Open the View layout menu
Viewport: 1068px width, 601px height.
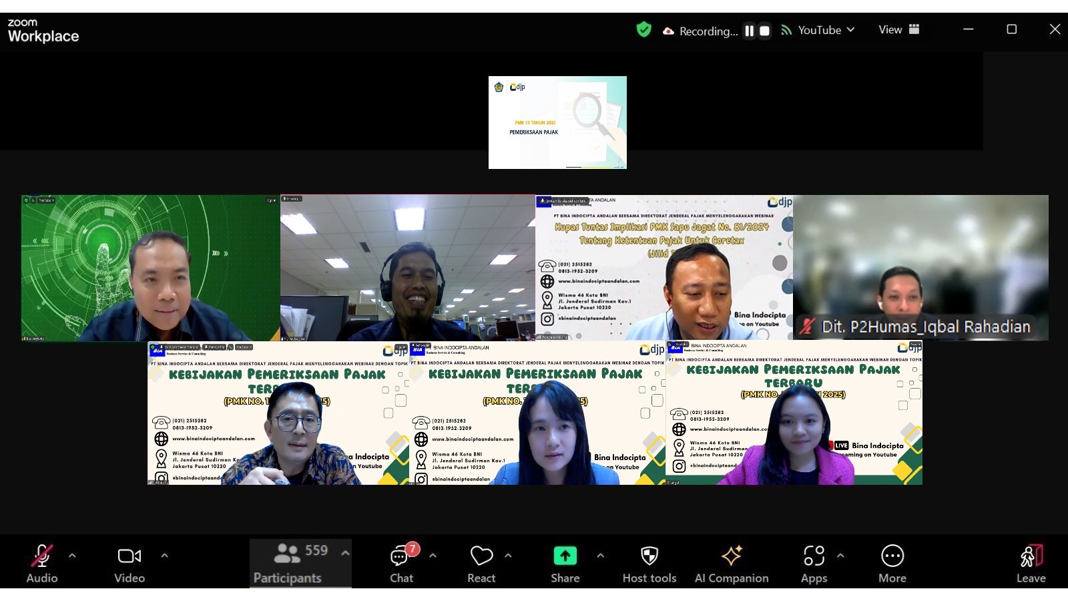click(x=898, y=29)
